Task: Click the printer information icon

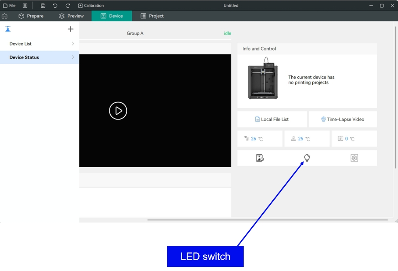Action: pyautogui.click(x=259, y=158)
